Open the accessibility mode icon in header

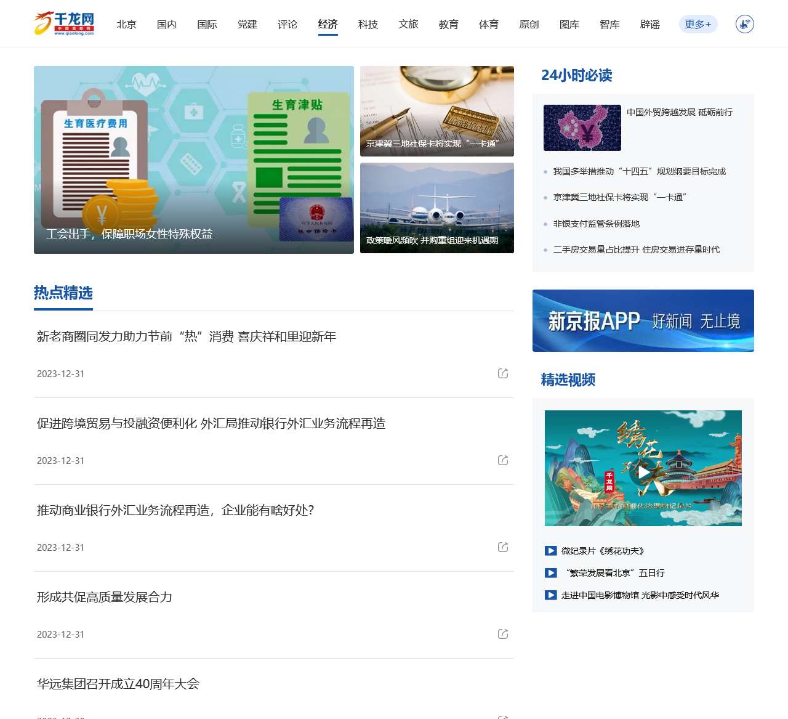(744, 24)
